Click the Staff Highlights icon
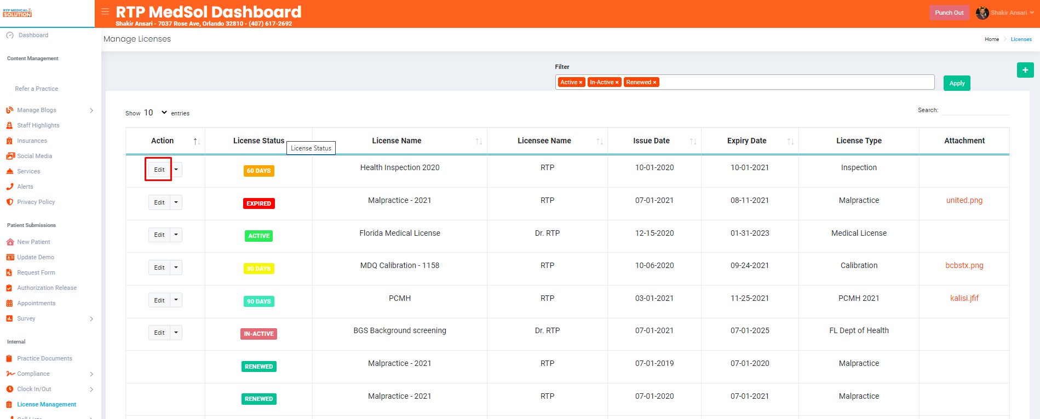 [x=10, y=125]
